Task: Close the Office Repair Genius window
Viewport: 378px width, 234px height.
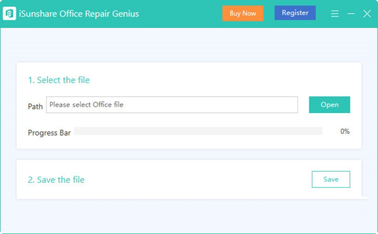Action: [367, 14]
